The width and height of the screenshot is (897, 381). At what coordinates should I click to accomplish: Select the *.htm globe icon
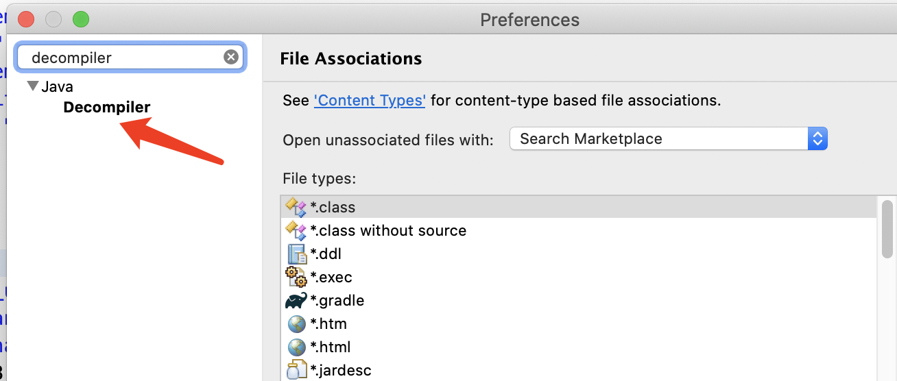click(x=296, y=323)
